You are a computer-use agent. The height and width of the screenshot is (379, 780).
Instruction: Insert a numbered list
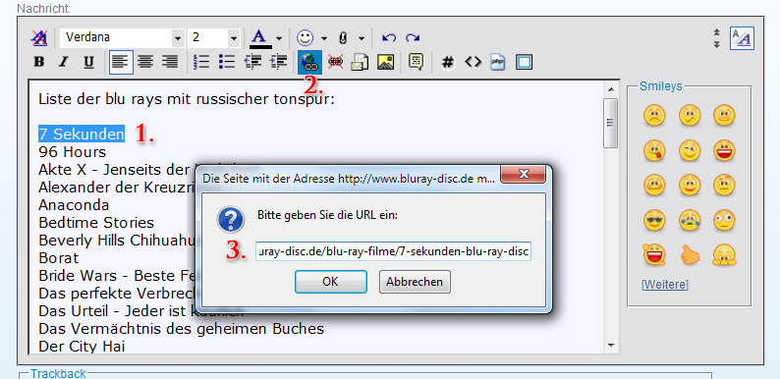tap(201, 62)
